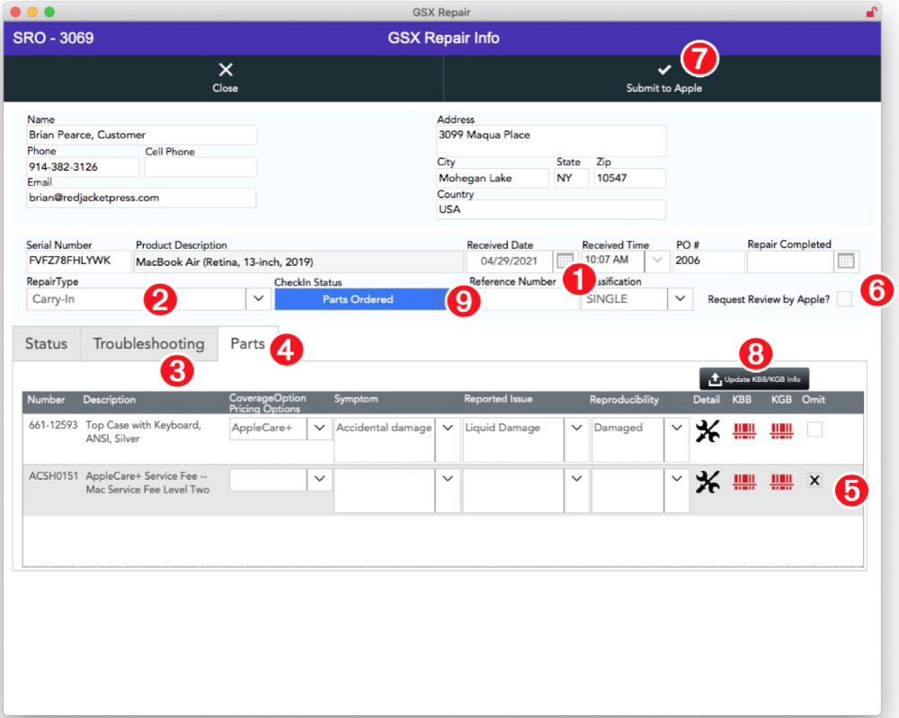Submit the repair to Apple
This screenshot has width=899, height=718.
(x=663, y=78)
